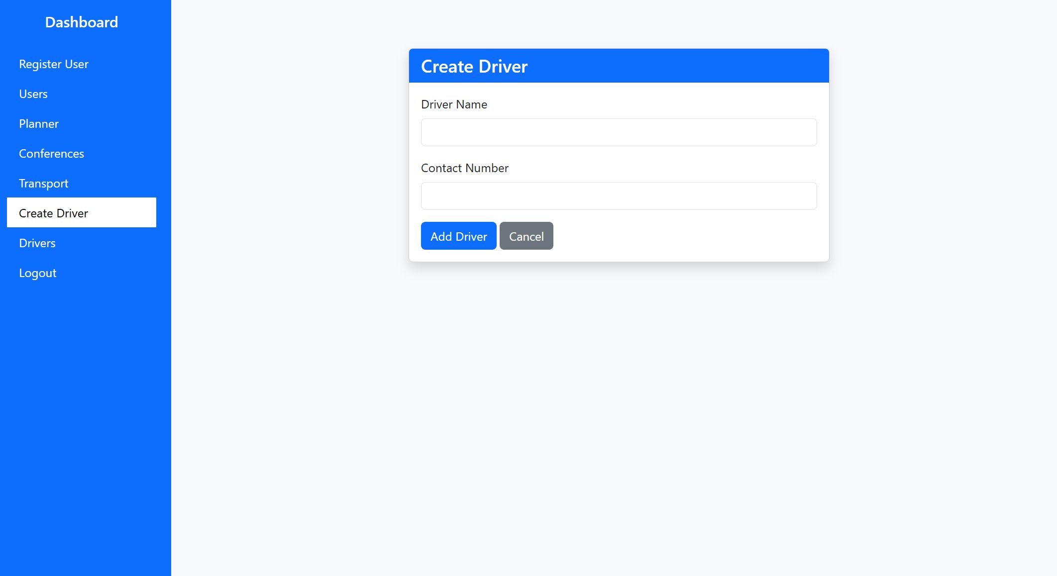This screenshot has height=576, width=1057.
Task: Click the Contact Number label
Action: point(464,168)
